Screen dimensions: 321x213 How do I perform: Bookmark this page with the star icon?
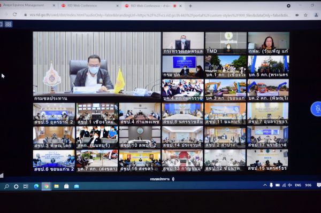click(305, 15)
